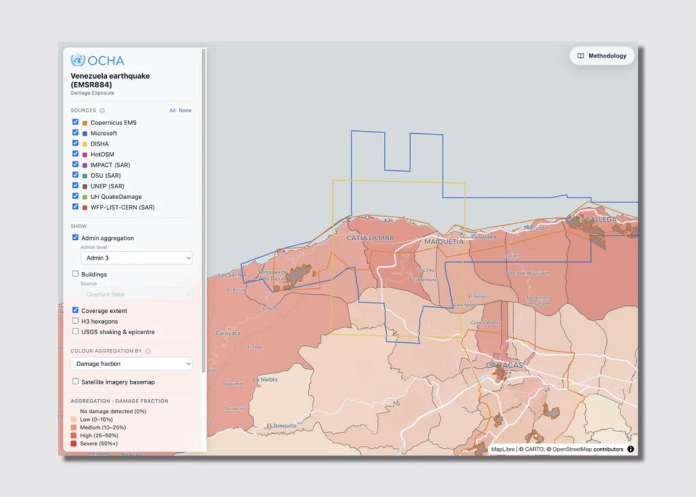
Task: Open the Colour Aggregation By help icon
Action: [148, 351]
